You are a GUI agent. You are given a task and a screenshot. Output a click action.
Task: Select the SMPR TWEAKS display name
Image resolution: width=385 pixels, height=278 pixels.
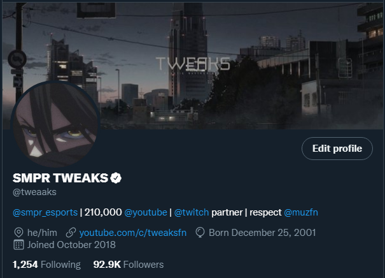coord(60,178)
